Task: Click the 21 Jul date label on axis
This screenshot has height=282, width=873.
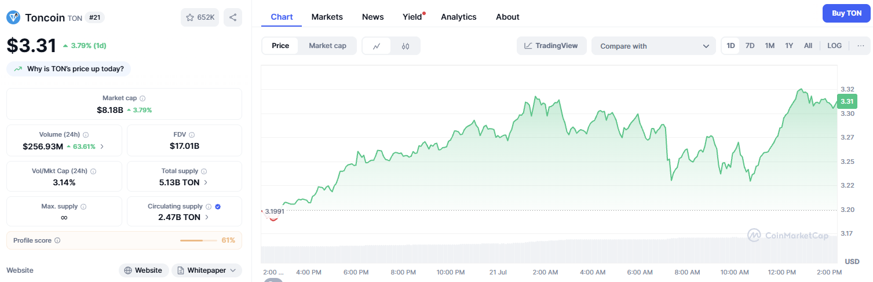Action: (x=498, y=272)
